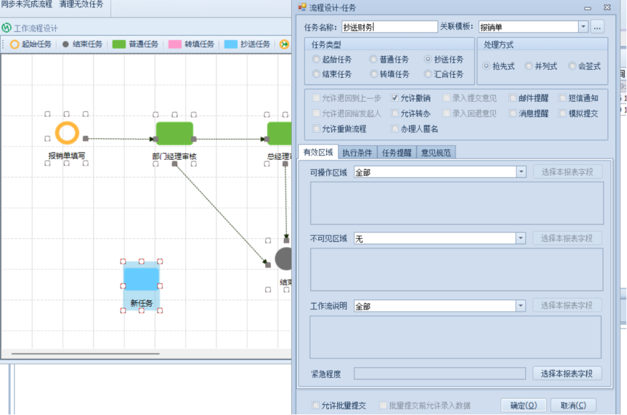The height and width of the screenshot is (415, 627).
Task: Expand the 可操作区域 dropdown
Action: click(x=521, y=173)
